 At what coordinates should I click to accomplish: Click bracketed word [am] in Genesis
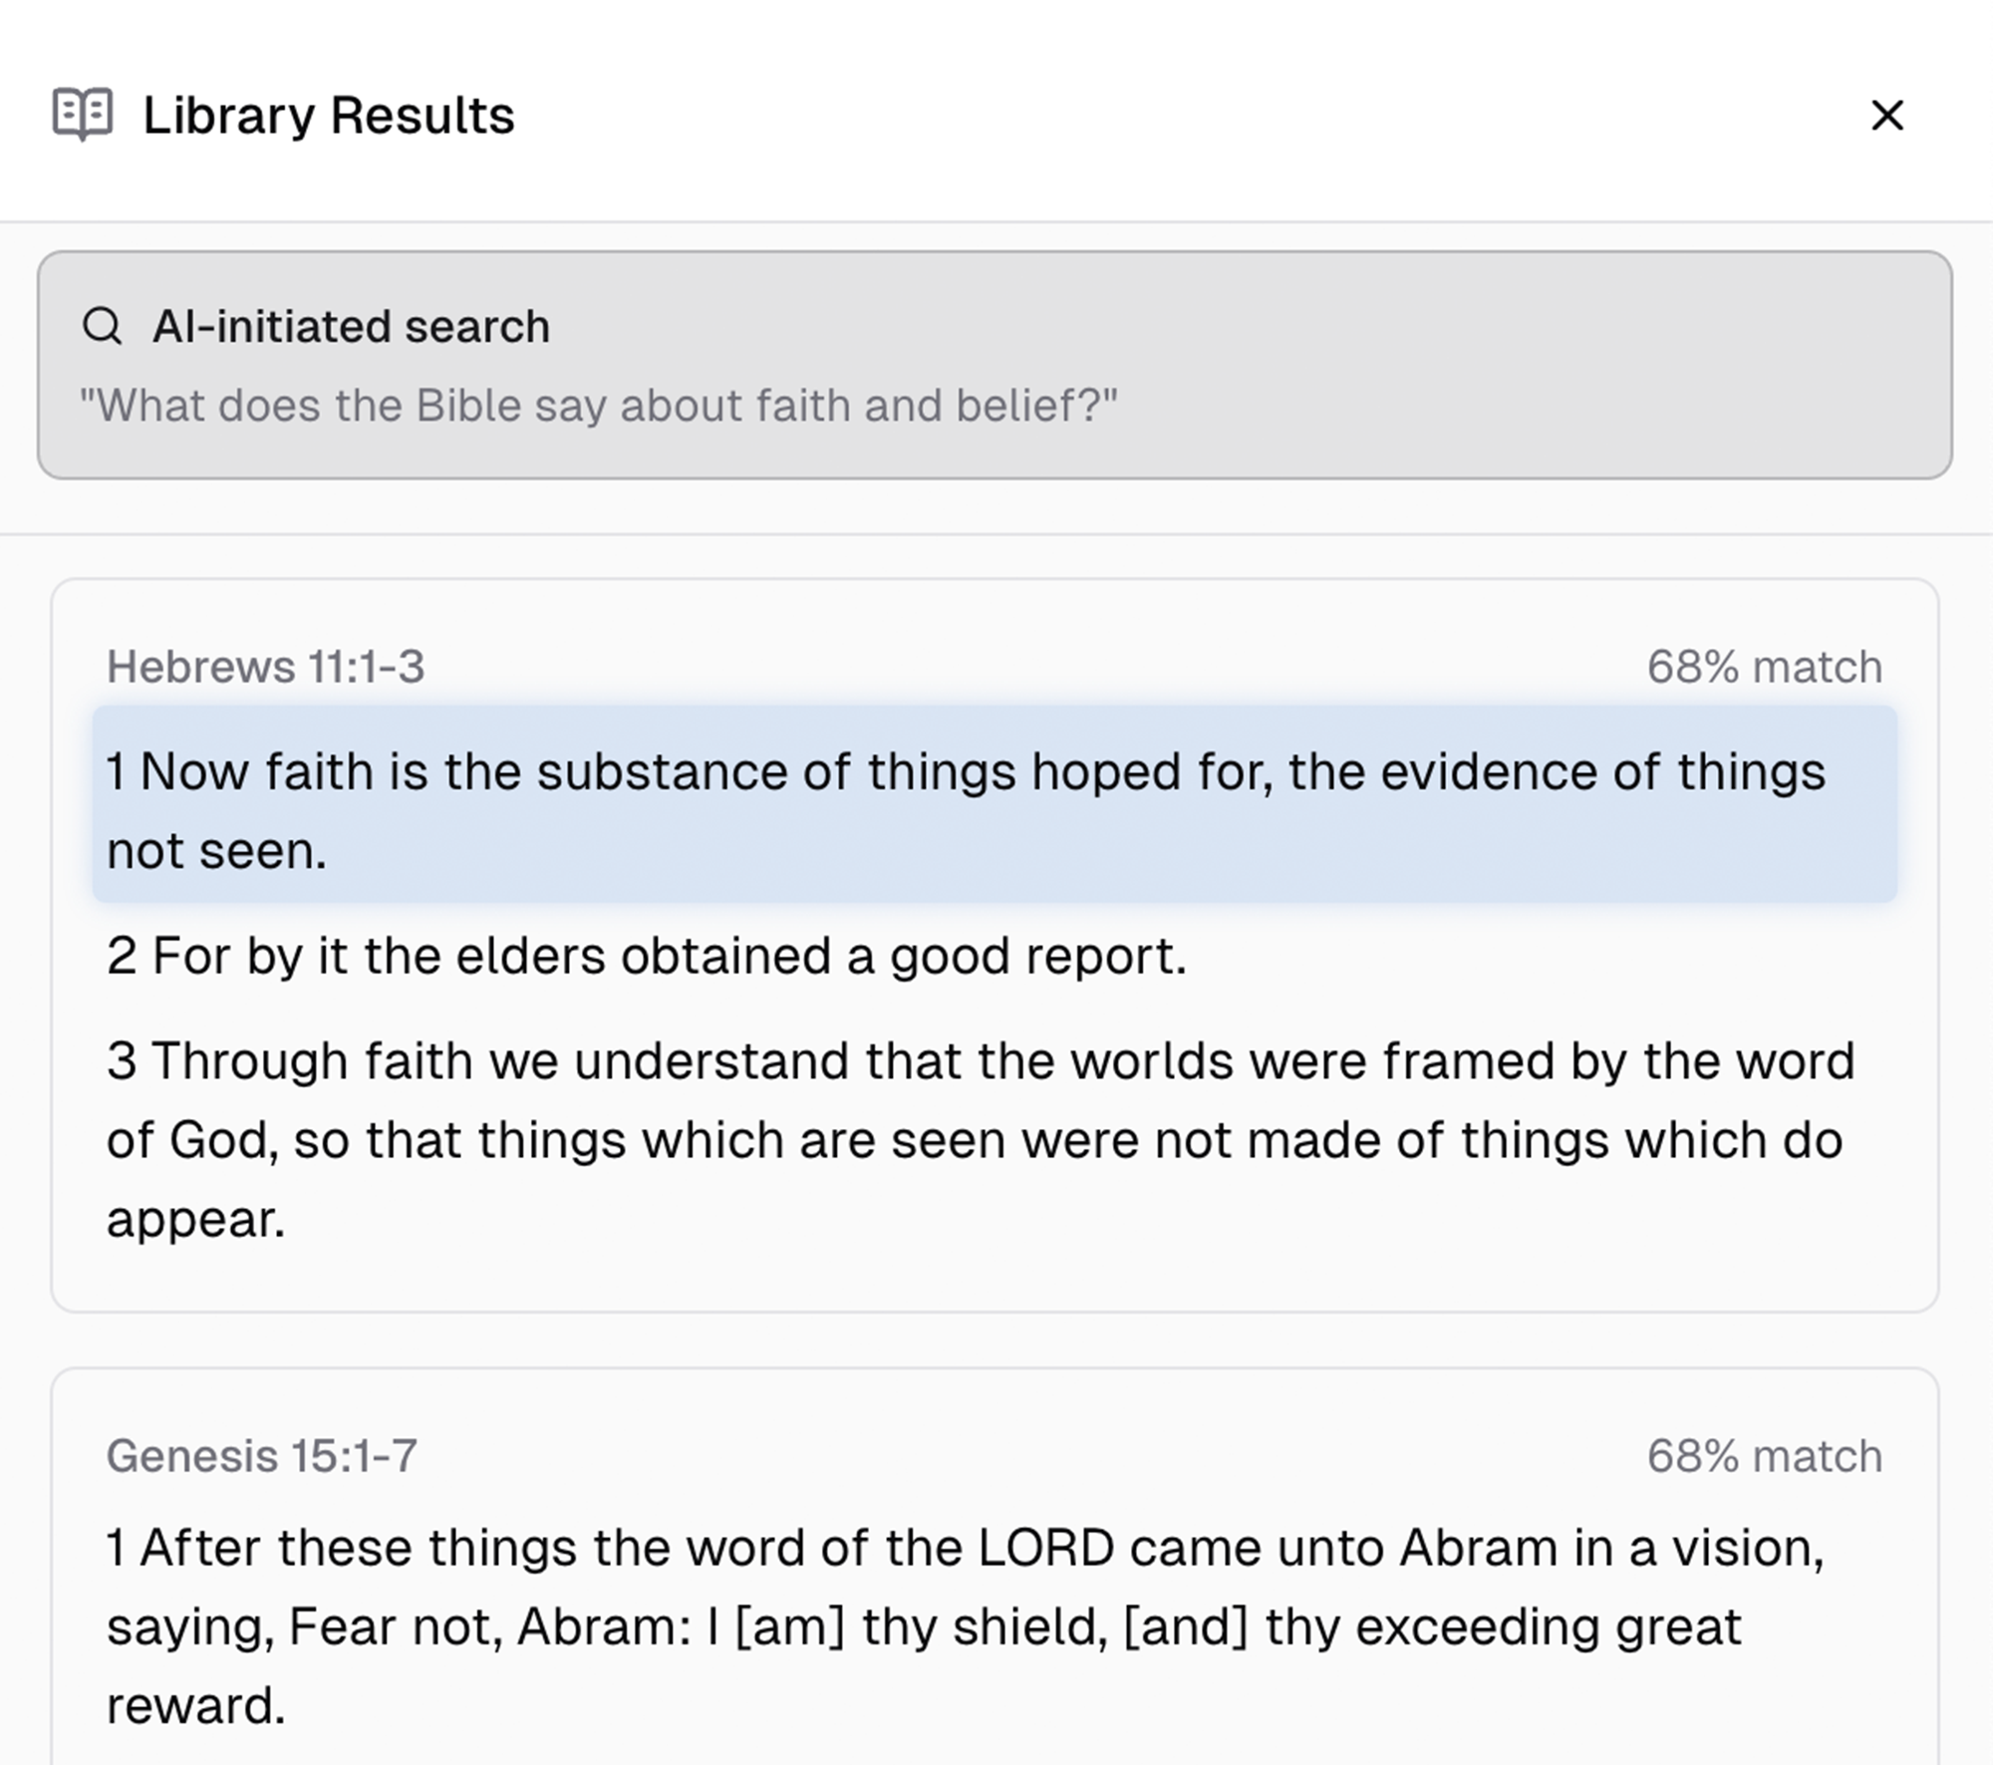click(789, 1627)
